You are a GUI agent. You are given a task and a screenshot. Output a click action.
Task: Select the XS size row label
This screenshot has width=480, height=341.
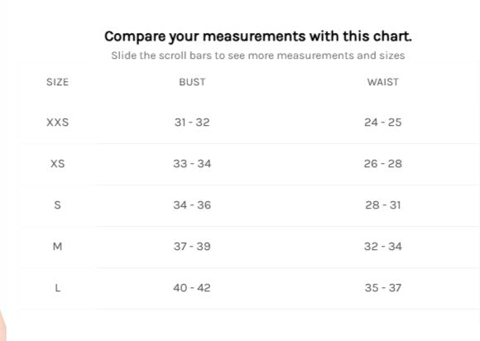click(x=58, y=163)
